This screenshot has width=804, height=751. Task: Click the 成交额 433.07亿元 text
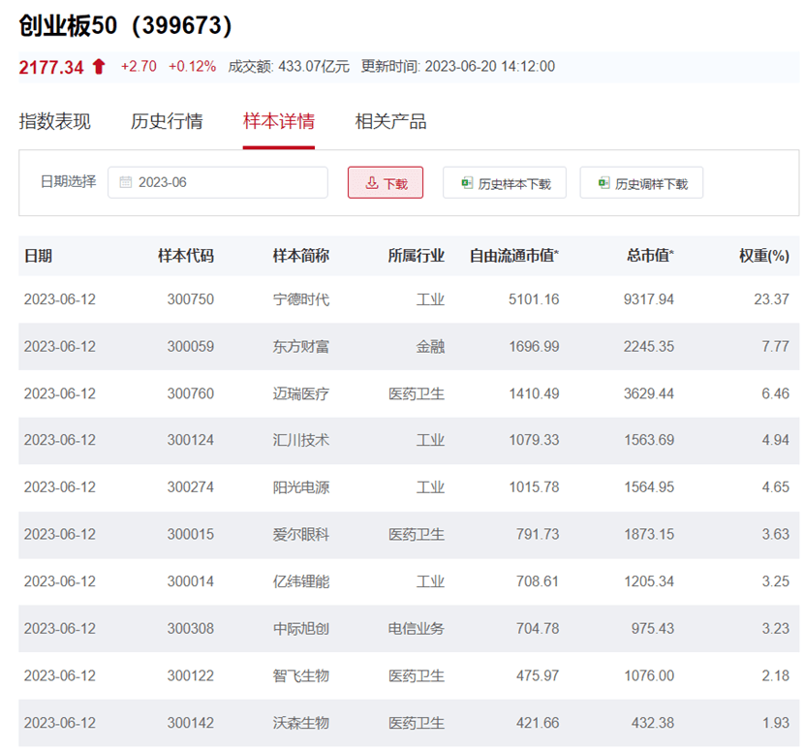coord(289,67)
